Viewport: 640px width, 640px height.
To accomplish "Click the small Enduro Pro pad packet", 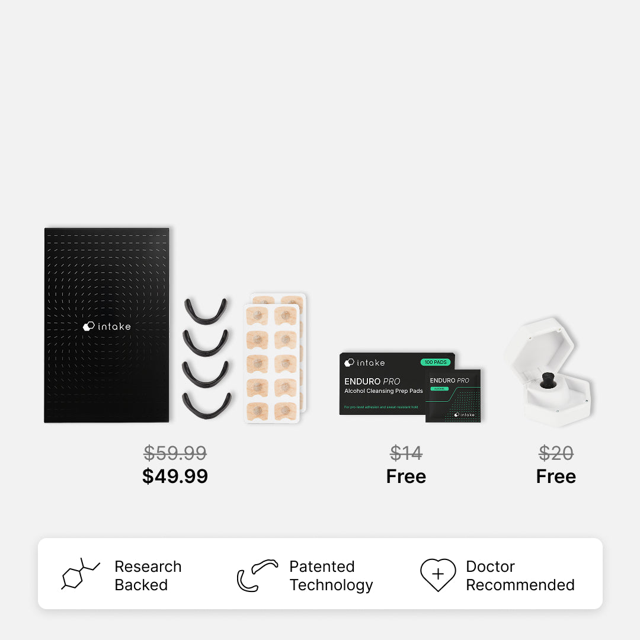I will click(453, 395).
